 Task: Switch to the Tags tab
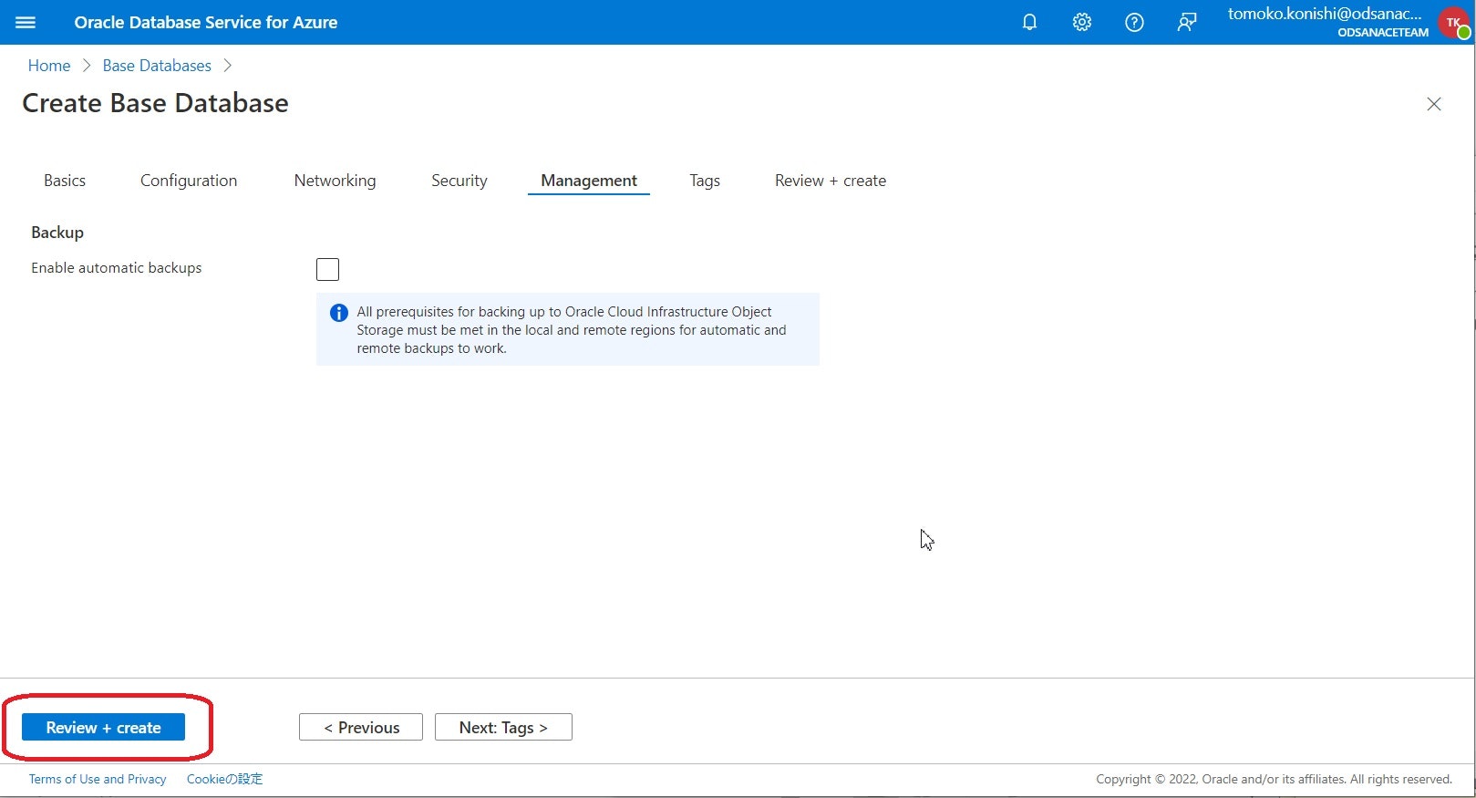point(705,181)
